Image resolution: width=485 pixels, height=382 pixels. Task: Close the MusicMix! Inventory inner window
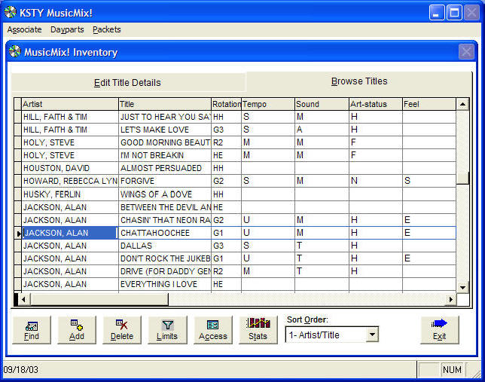coord(466,52)
